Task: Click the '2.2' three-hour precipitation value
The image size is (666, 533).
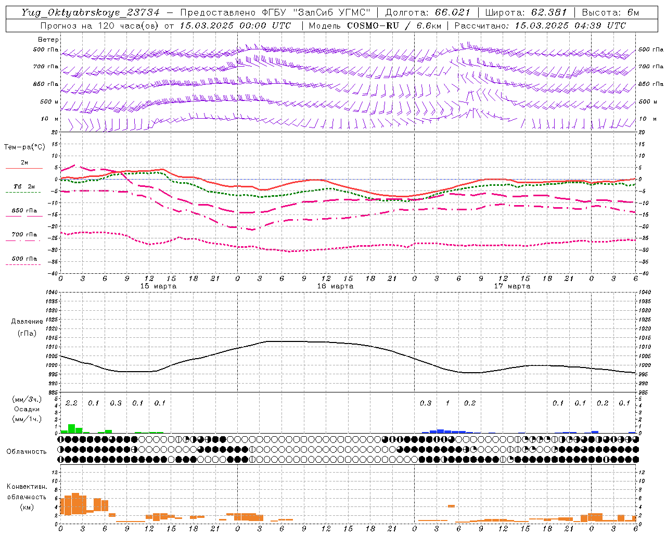Action: point(71,403)
